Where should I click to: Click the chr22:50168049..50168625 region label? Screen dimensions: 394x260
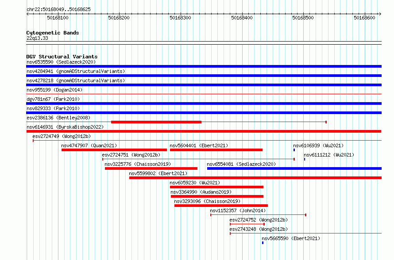click(58, 10)
